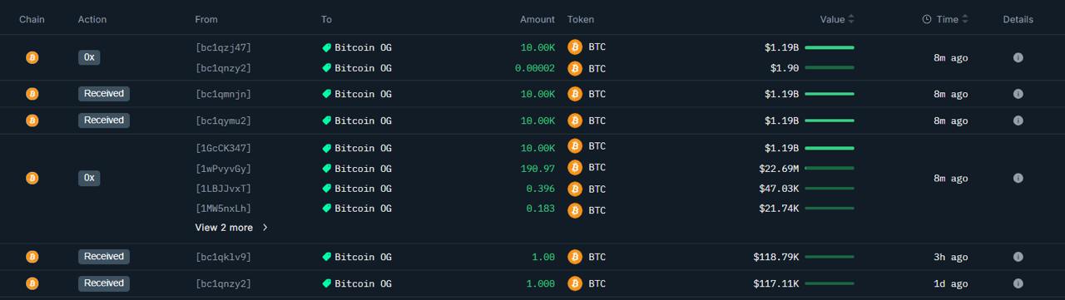Viewport: 1065px width, 300px height.
Task: Open details icon for bc1qymu2 row
Action: pos(1018,120)
